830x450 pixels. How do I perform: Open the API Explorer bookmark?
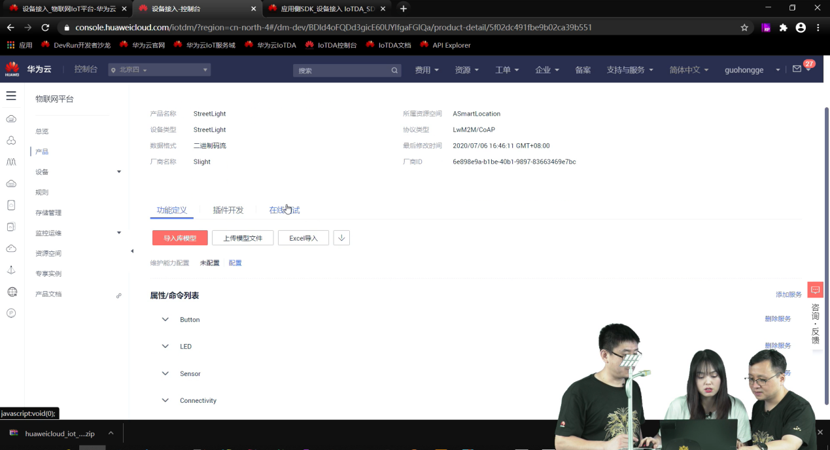click(445, 45)
